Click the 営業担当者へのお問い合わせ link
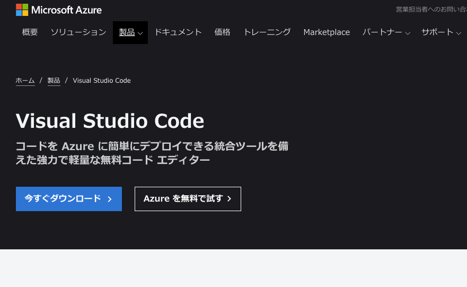 (x=431, y=10)
